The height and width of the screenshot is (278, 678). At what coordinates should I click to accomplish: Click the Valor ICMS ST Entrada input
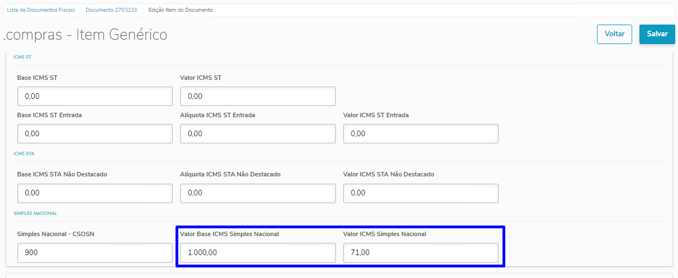[420, 134]
